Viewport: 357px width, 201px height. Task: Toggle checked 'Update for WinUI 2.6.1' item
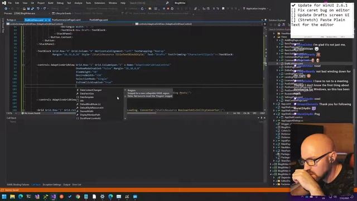click(x=293, y=5)
